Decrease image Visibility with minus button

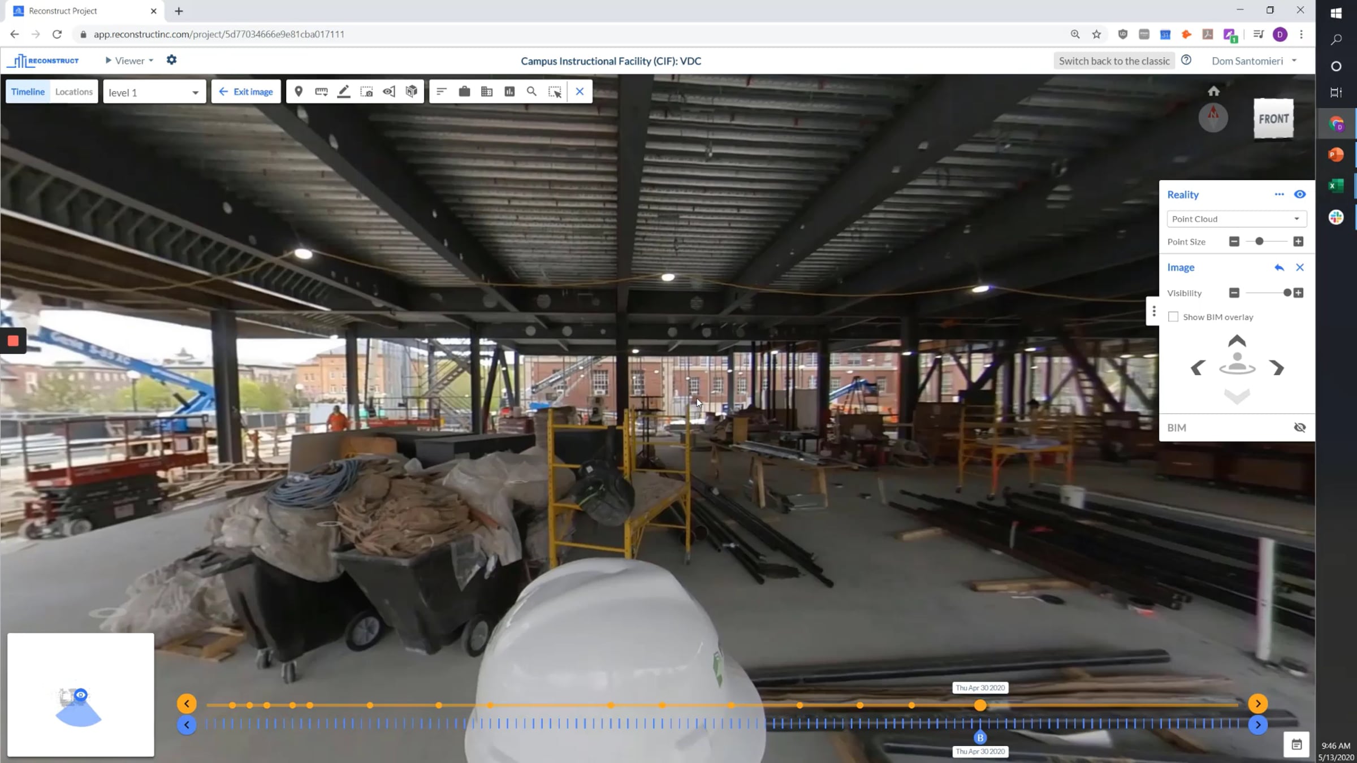(x=1234, y=293)
